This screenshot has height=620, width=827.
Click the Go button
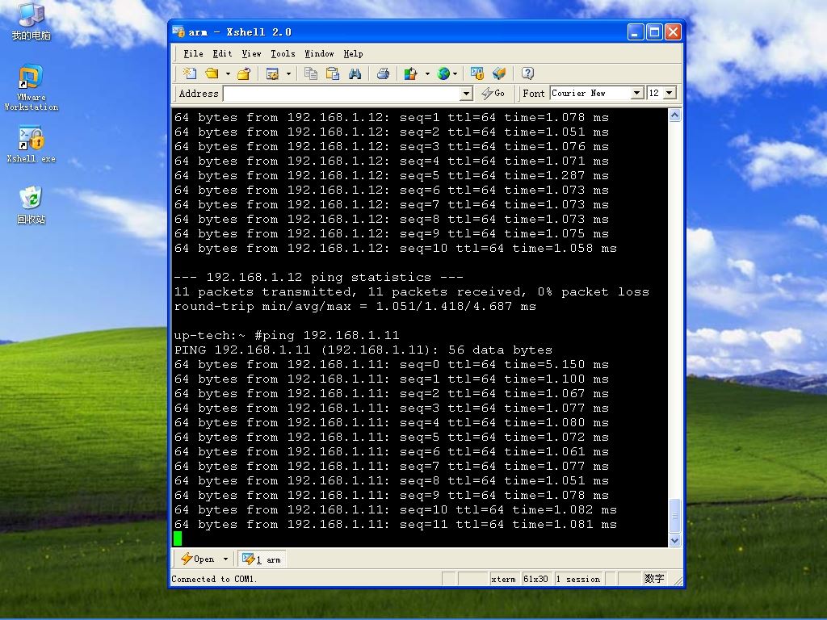(x=493, y=94)
